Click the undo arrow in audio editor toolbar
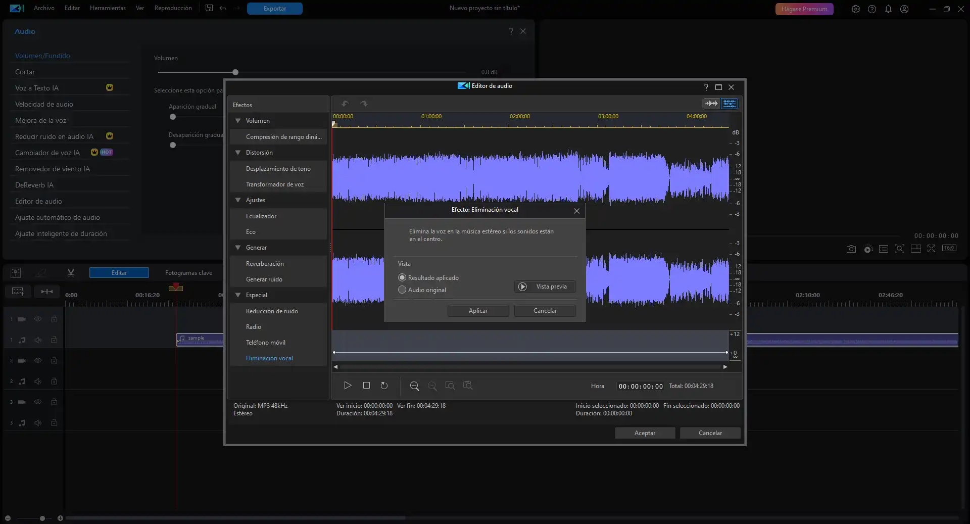This screenshot has width=970, height=524. (x=345, y=104)
